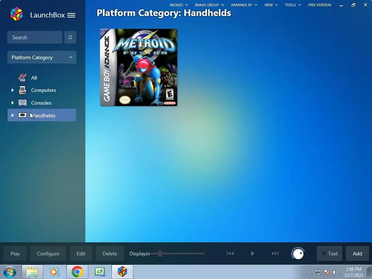Open the Arrange By menu
Screen dimensions: 372x279
(x=244, y=5)
